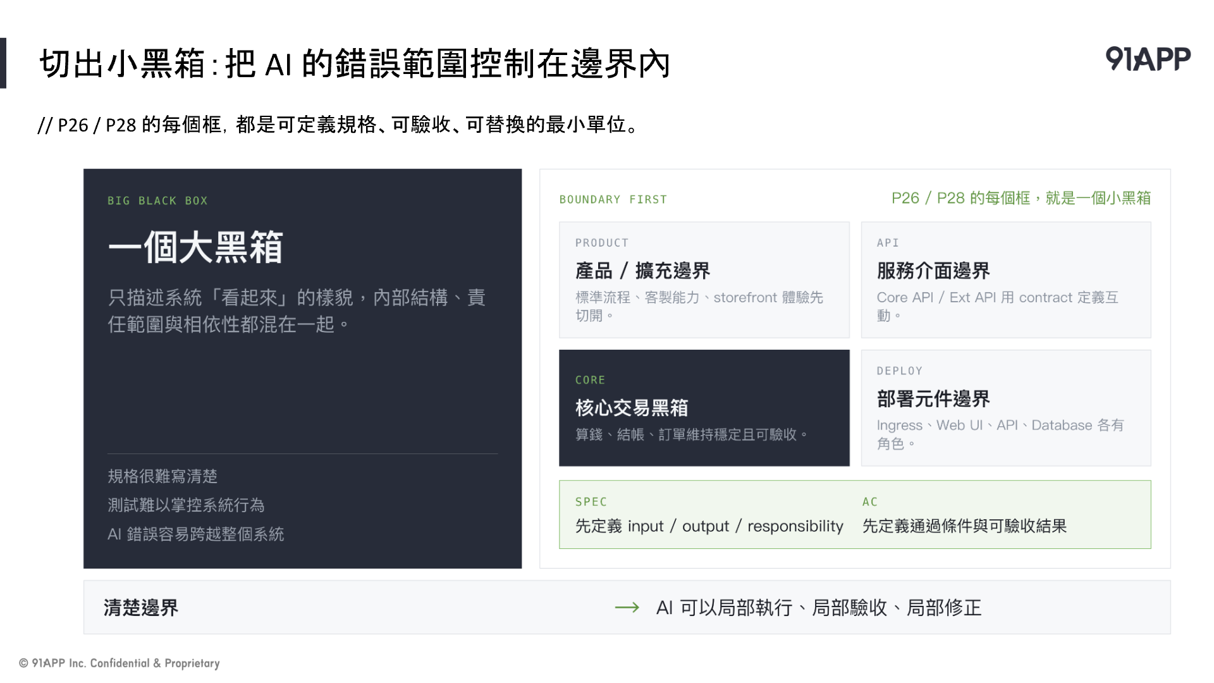Click the DEPLOY card label
This screenshot has width=1214, height=683.
(900, 371)
